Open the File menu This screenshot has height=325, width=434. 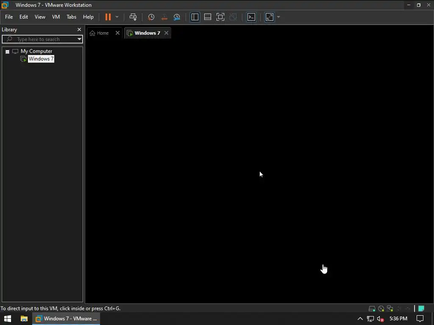click(x=9, y=17)
